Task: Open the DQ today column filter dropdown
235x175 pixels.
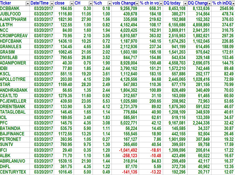Action: [185, 3]
